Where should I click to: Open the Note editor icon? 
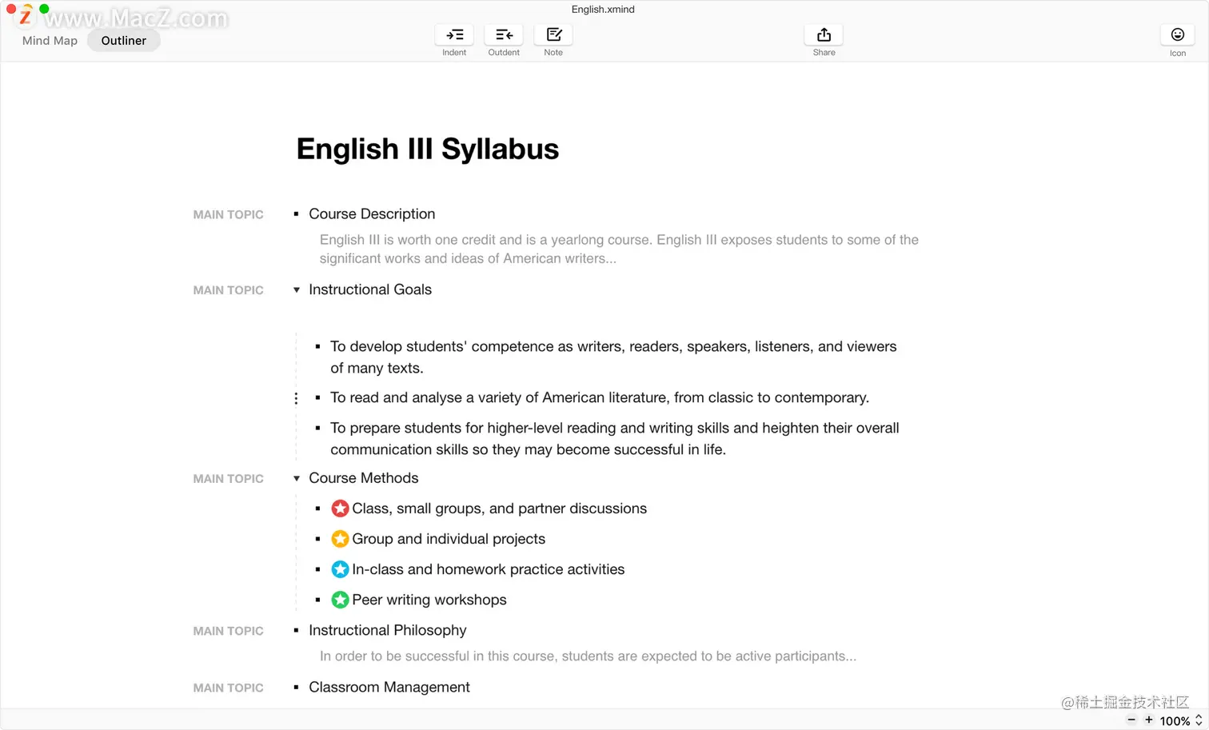(553, 34)
